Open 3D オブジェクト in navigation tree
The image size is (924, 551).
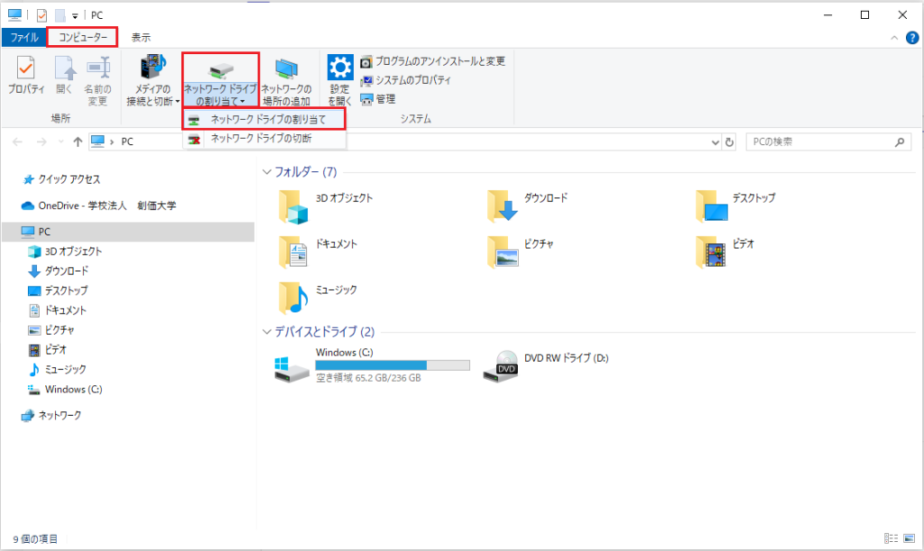(x=65, y=252)
